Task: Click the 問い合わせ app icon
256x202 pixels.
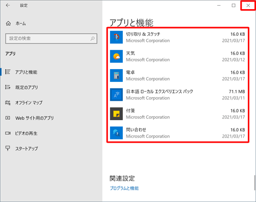Action: coord(116,133)
